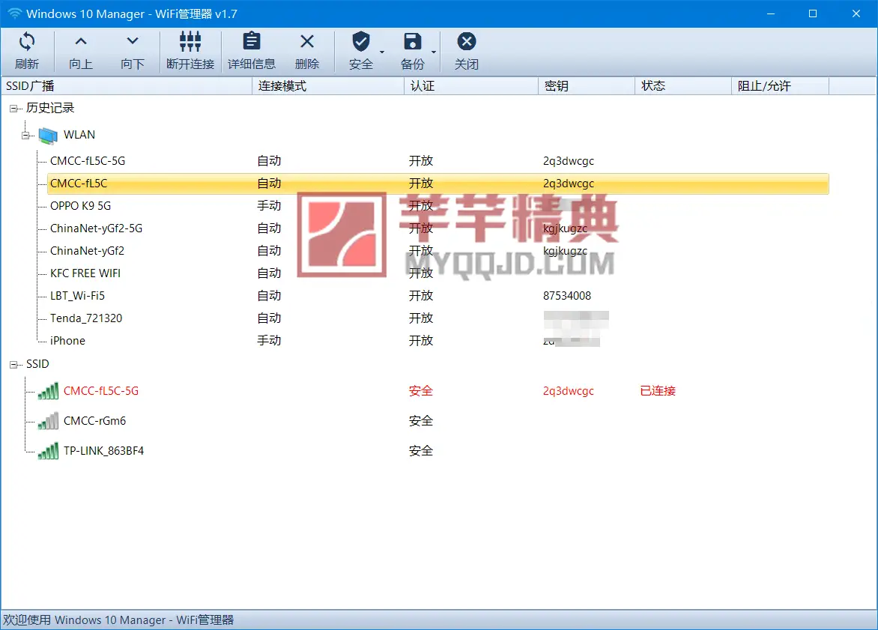Click signal bars icon of CMCC-rGm6

48,420
